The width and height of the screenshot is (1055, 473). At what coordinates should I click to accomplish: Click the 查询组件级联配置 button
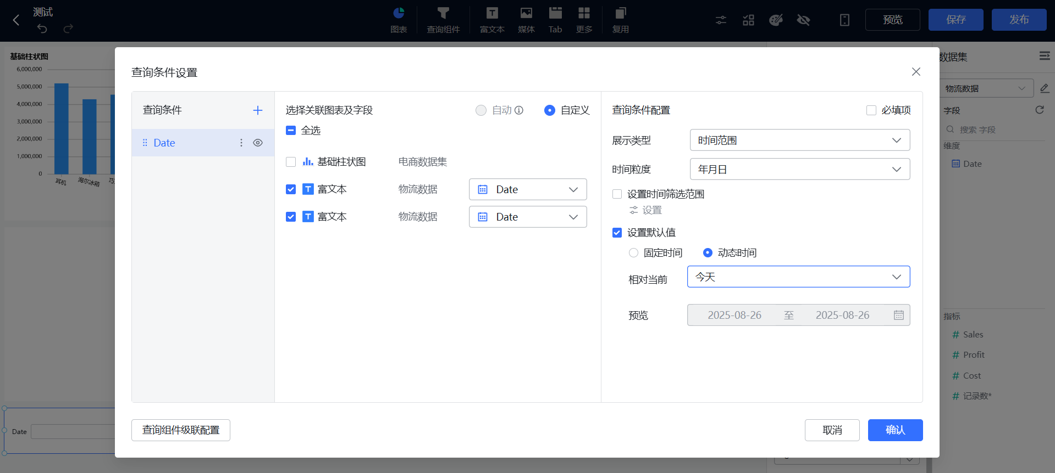(181, 430)
